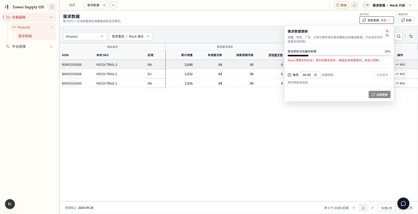Go to the next page arrow

[373, 208]
